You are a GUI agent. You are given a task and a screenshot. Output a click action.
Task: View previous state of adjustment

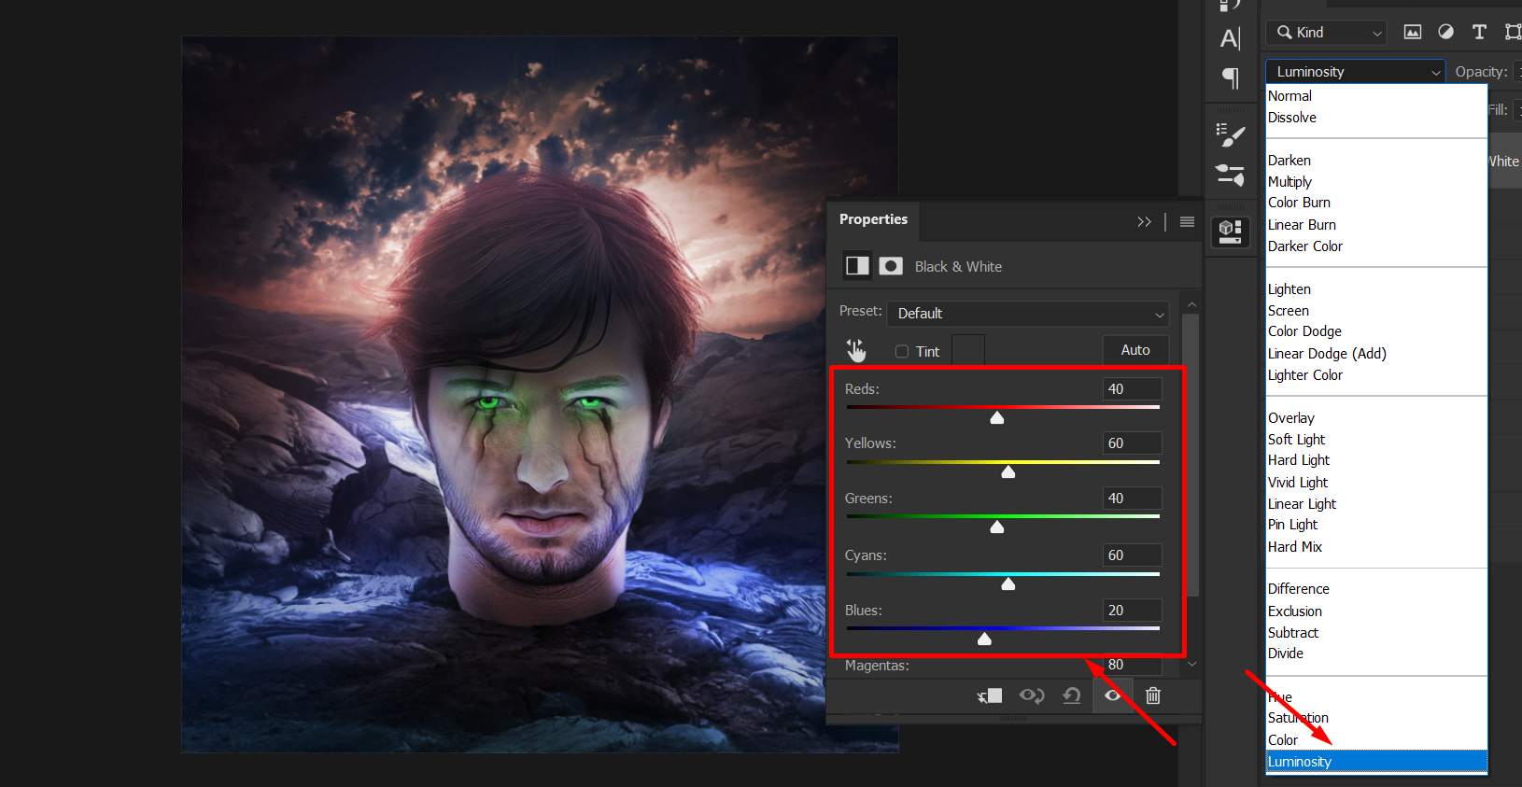pyautogui.click(x=1032, y=696)
